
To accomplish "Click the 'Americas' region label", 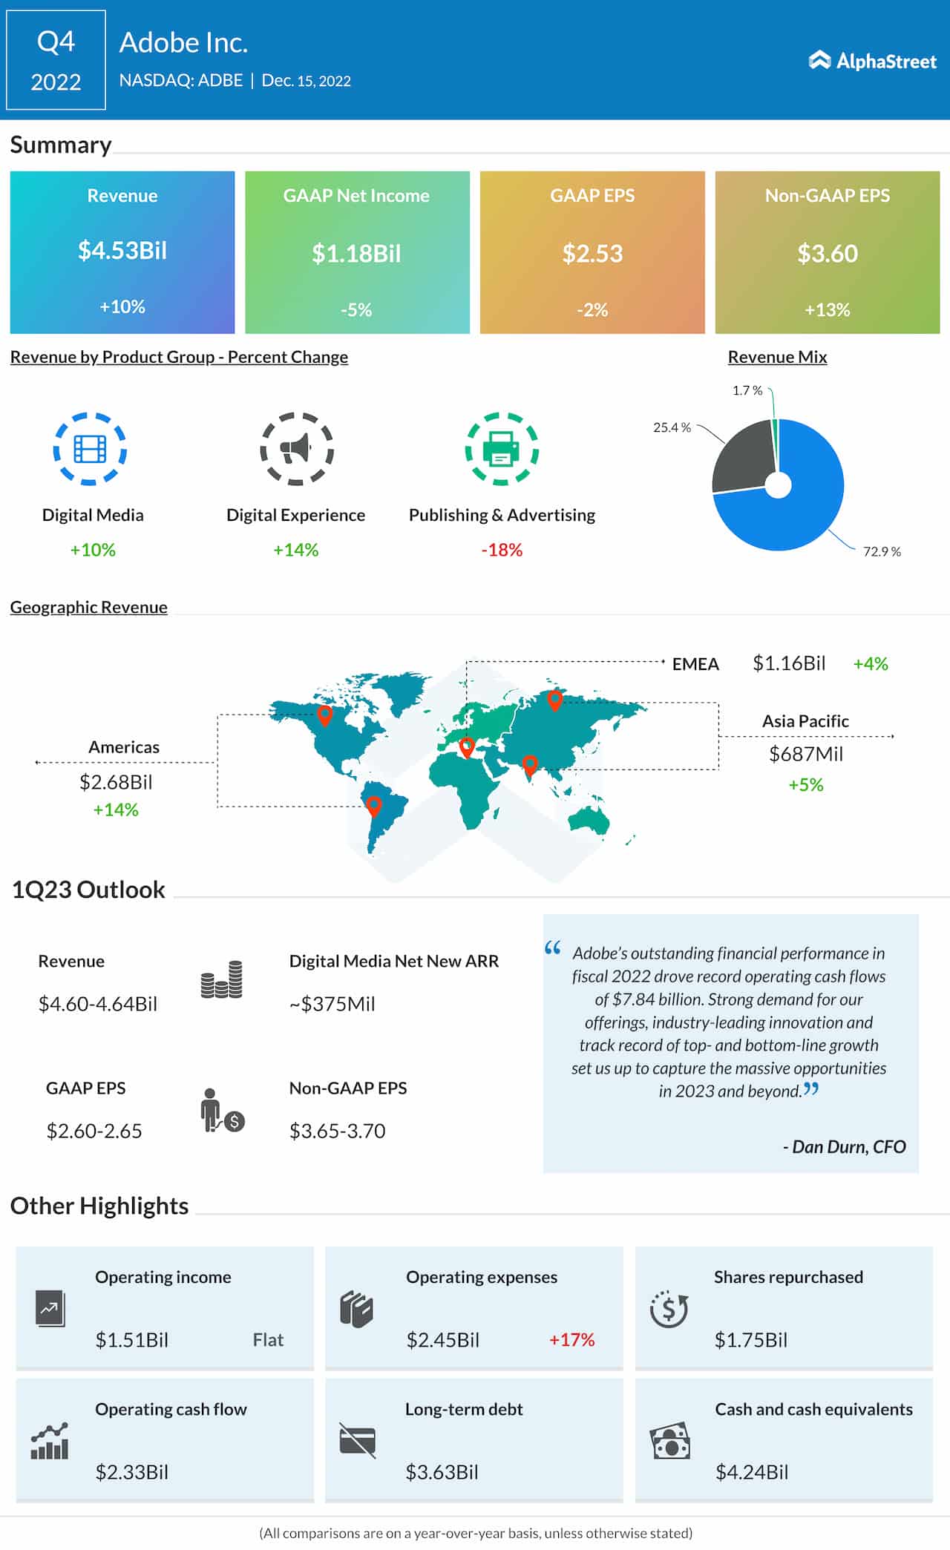I will (x=124, y=747).
